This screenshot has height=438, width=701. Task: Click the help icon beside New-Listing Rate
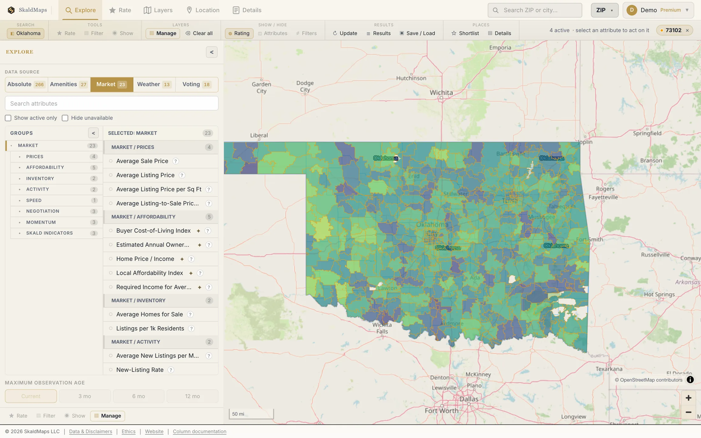coord(171,370)
